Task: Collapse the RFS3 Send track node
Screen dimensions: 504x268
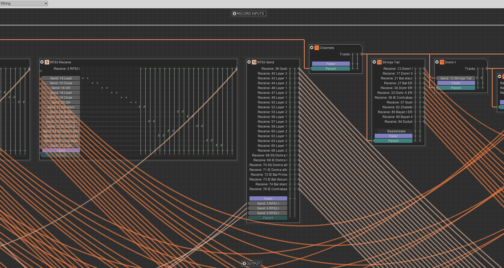Action: [249, 62]
